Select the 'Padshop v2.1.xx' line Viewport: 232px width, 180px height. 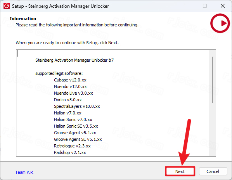click(x=70, y=152)
